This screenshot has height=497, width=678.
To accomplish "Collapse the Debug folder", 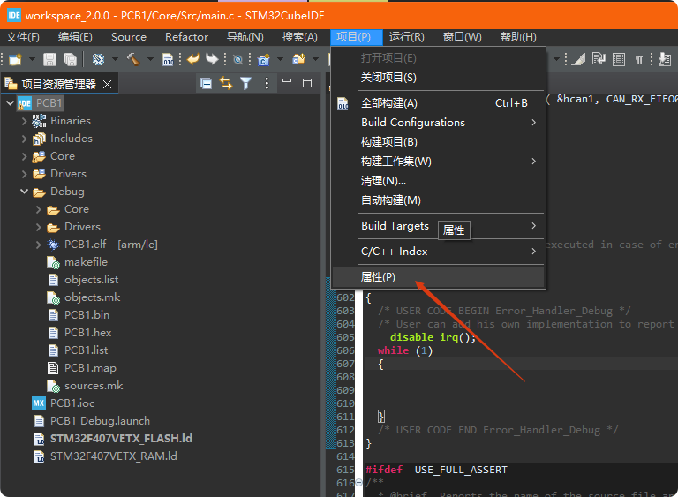I will point(25,192).
